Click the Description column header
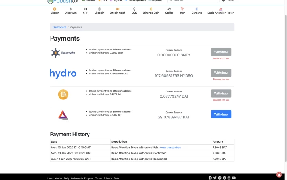The width and height of the screenshot is (287, 180). click(119, 141)
